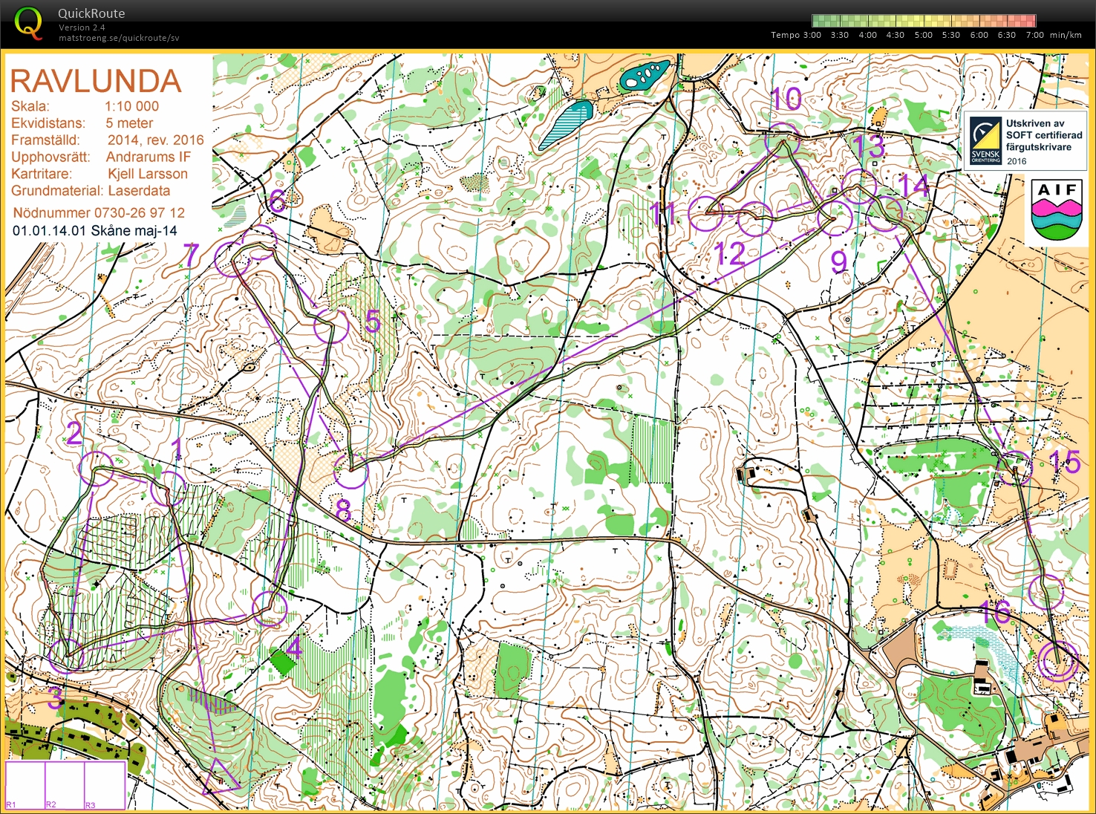Click the Nödnummer 0730-26 97 12 text

(99, 212)
